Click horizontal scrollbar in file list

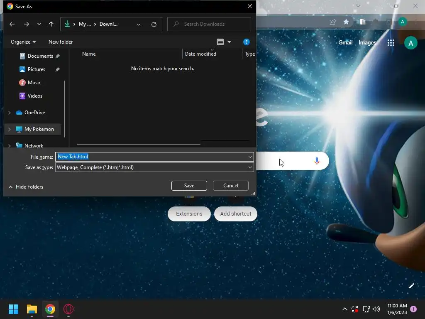tap(139, 144)
